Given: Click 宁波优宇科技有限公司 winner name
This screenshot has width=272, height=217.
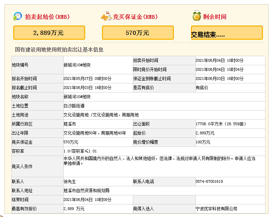Looking at the screenshot, I should pos(216,209).
